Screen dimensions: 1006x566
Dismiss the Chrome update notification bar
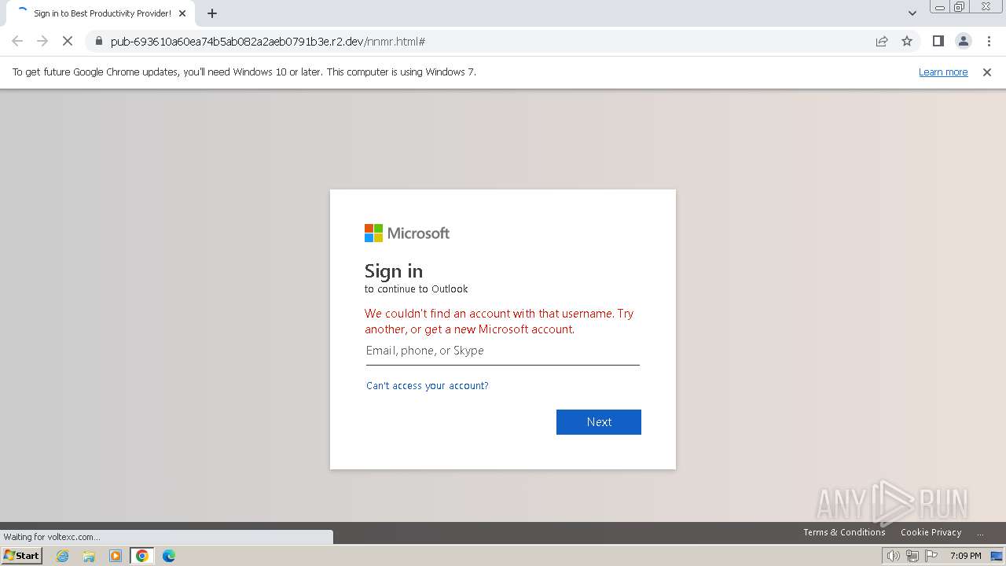(987, 72)
